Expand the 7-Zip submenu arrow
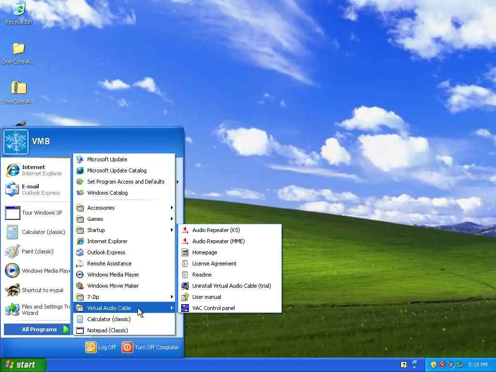 [172, 297]
